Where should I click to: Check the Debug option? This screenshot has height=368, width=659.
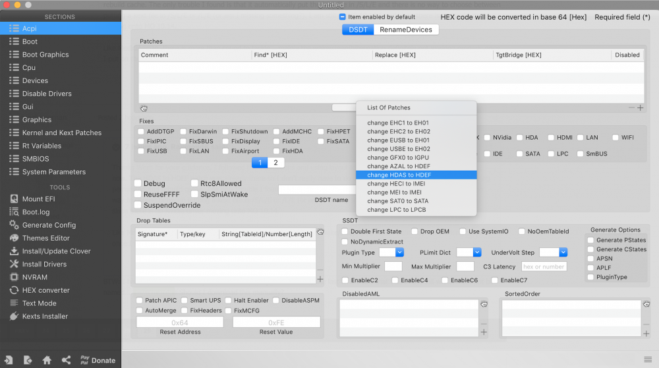point(138,183)
